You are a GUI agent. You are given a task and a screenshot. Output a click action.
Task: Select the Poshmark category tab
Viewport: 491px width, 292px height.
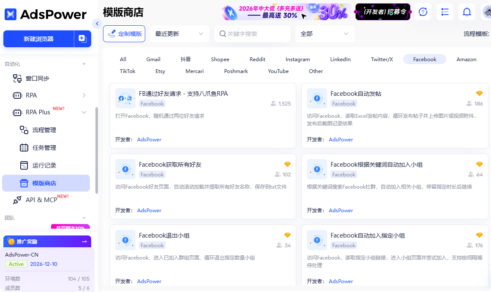point(236,71)
